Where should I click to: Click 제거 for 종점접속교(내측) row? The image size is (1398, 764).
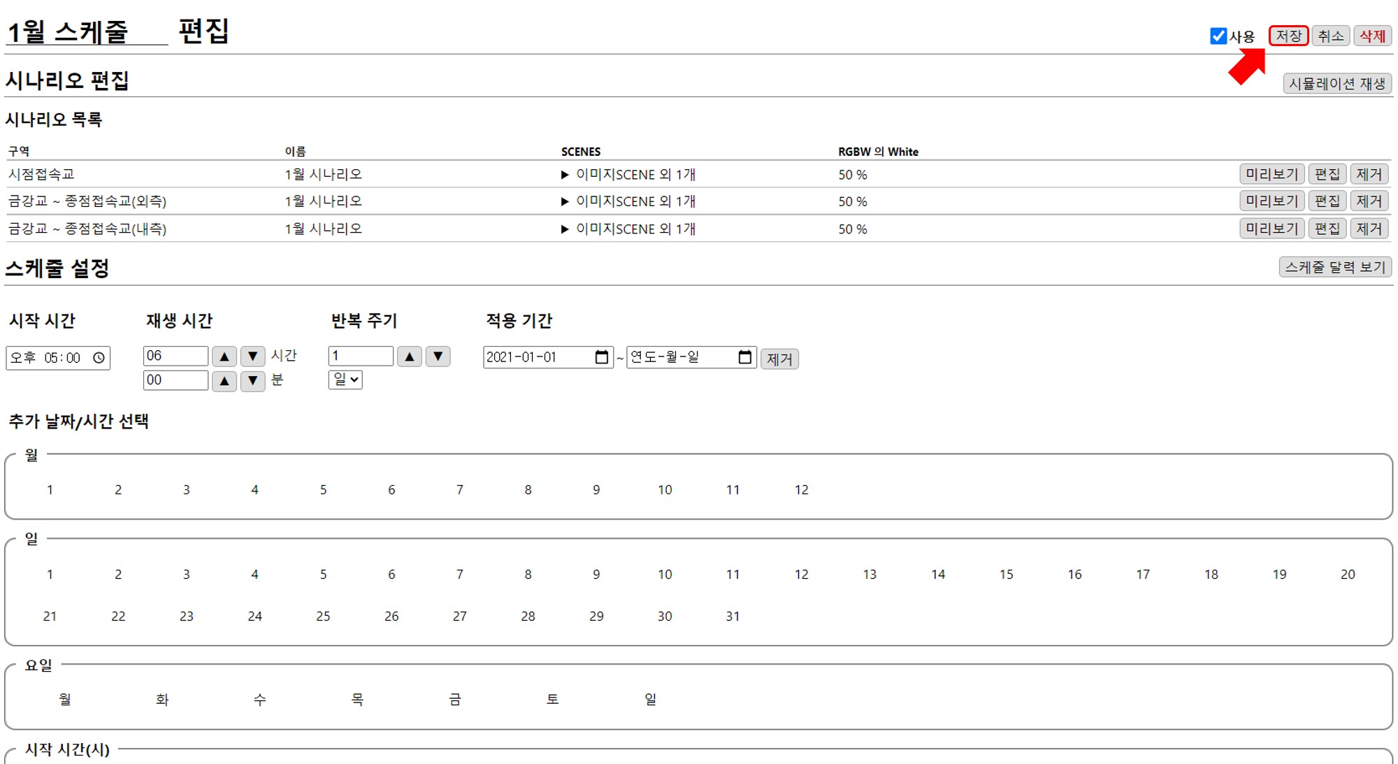[1369, 229]
